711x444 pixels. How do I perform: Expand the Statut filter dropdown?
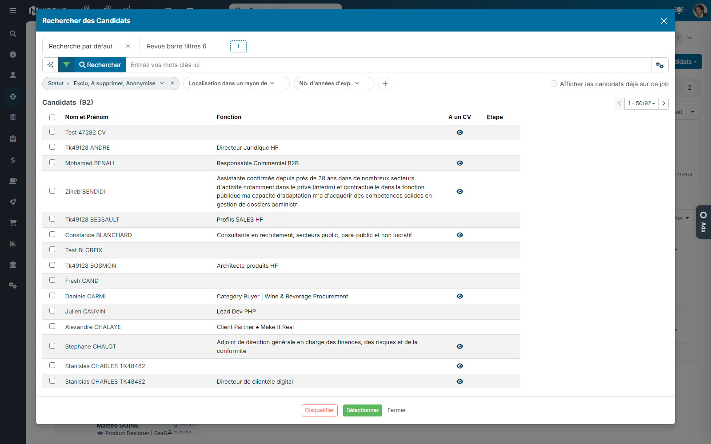point(162,83)
